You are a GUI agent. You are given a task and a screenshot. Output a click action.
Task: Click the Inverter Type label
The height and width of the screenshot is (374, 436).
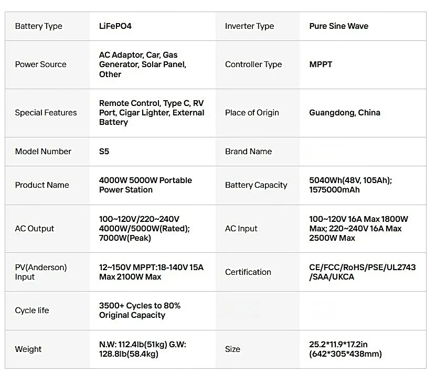[x=249, y=26]
